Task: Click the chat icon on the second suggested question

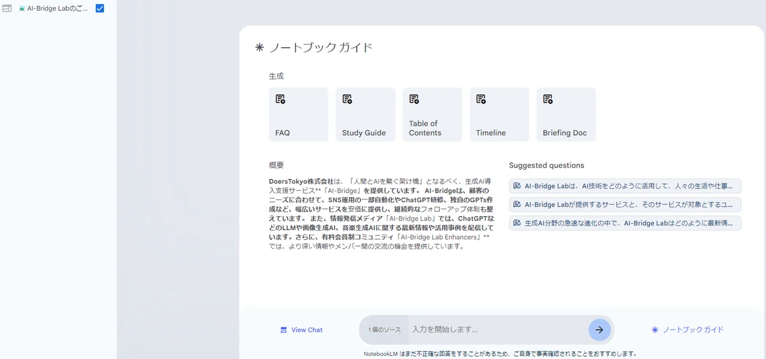Action: pos(517,205)
